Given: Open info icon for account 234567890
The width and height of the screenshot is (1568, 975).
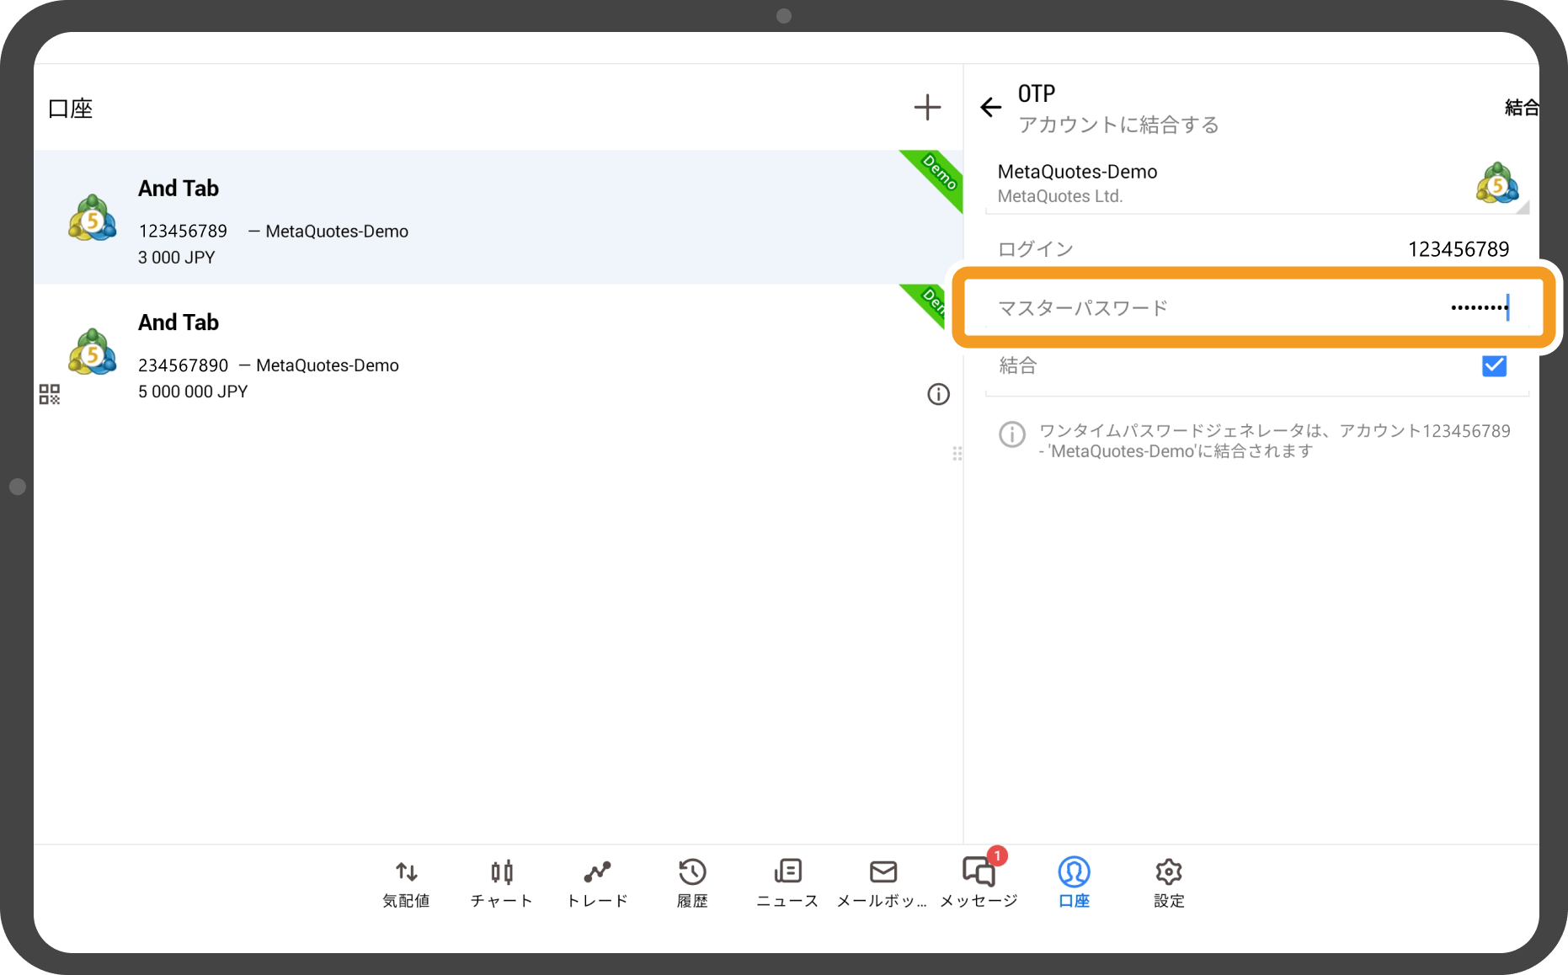Looking at the screenshot, I should pos(938,394).
